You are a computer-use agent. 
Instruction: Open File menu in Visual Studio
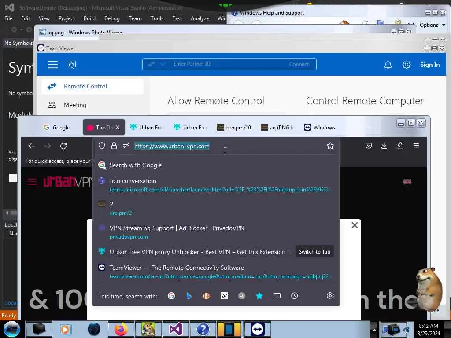pos(8,18)
